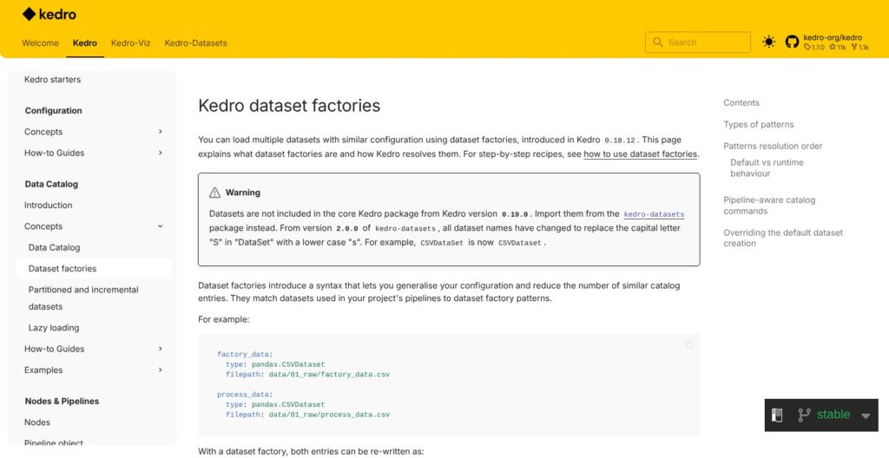Open the Nodes page in sidebar
The height and width of the screenshot is (458, 889).
point(37,422)
